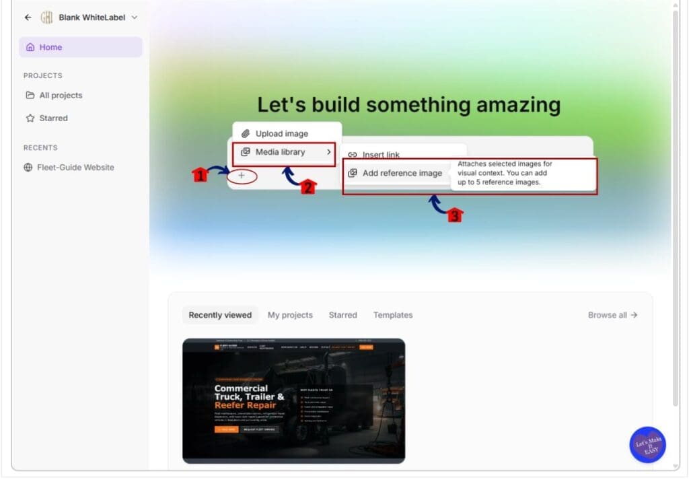
Task: Click the back arrow icon
Action: tap(28, 18)
